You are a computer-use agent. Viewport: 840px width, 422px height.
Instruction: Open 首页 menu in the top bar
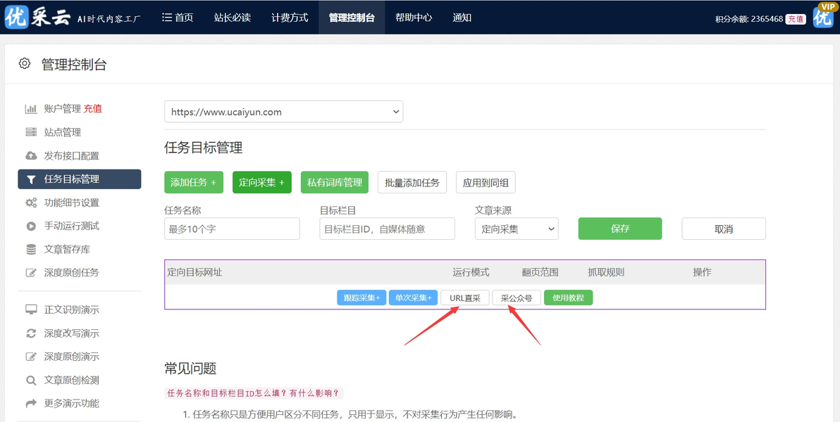click(x=178, y=17)
